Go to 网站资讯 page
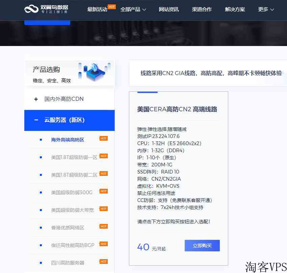287x273 pixels. [x=168, y=9]
